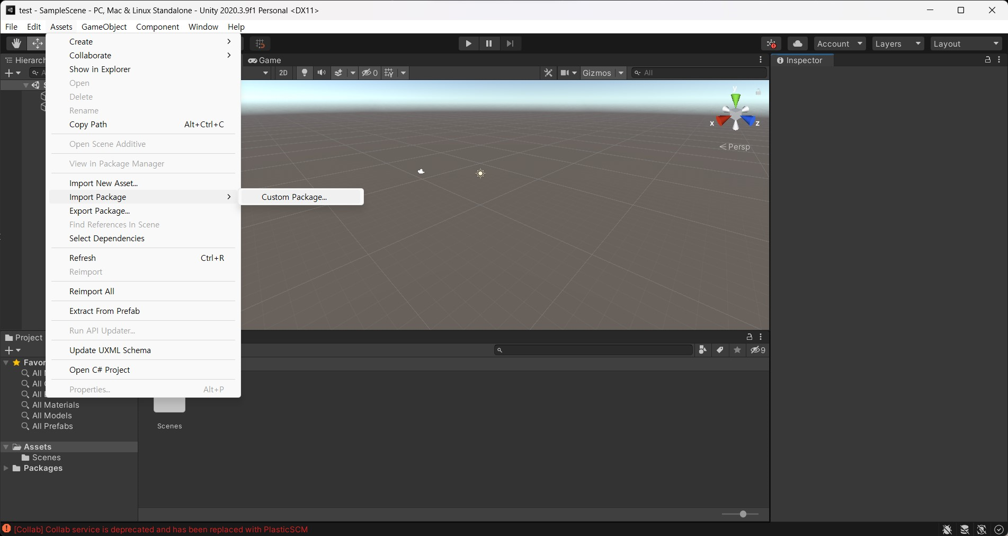
Task: Choose Reimport All menu item
Action: pyautogui.click(x=143, y=291)
